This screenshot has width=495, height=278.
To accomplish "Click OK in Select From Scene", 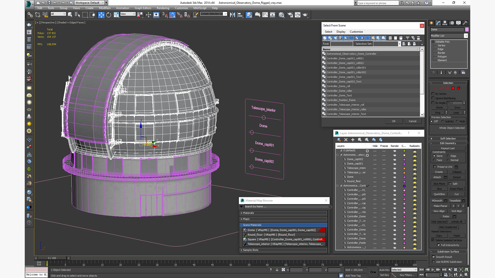I will coord(394,121).
